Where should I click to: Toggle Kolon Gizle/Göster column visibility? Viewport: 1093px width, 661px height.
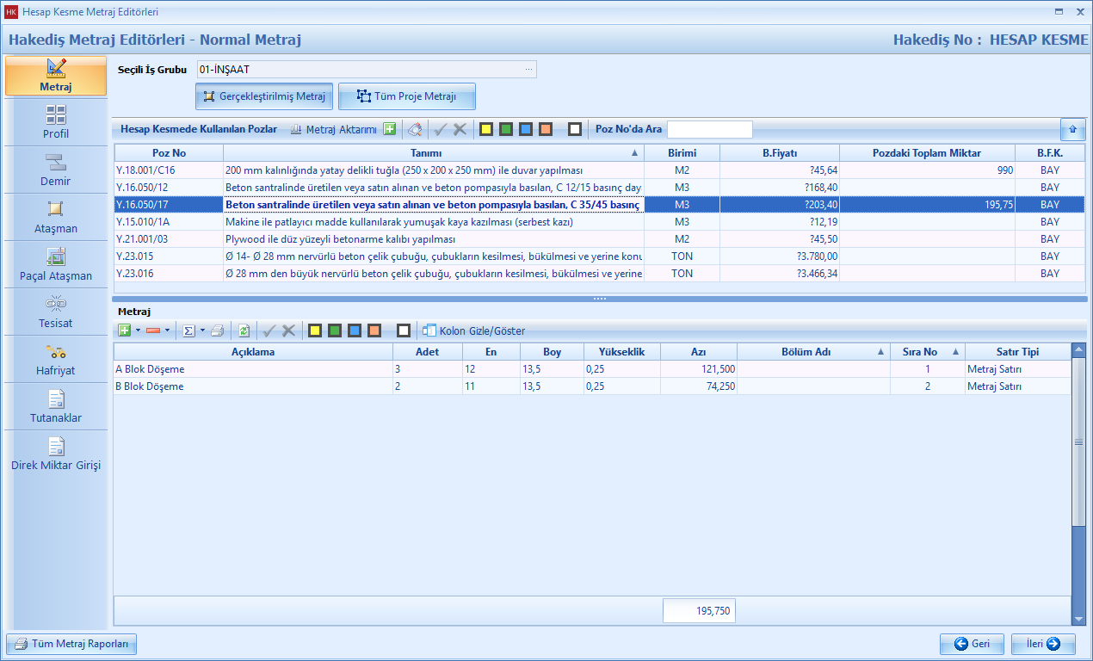[473, 330]
